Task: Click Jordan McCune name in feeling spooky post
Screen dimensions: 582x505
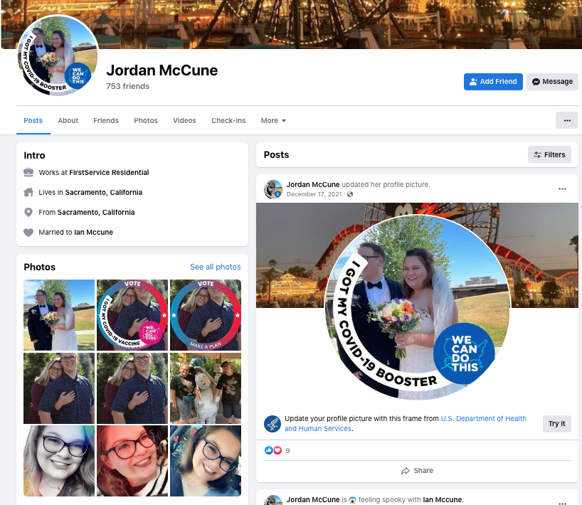Action: coord(313,500)
